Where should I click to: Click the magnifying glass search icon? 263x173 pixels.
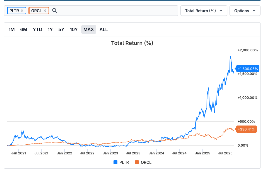pyautogui.click(x=55, y=11)
